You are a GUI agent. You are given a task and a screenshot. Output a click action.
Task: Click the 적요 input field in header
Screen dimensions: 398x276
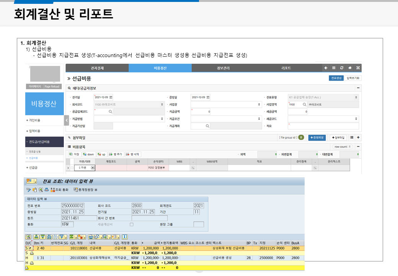[x=323, y=126]
